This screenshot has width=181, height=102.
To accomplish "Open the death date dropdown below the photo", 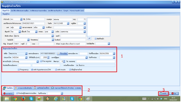I will [x=109, y=44].
